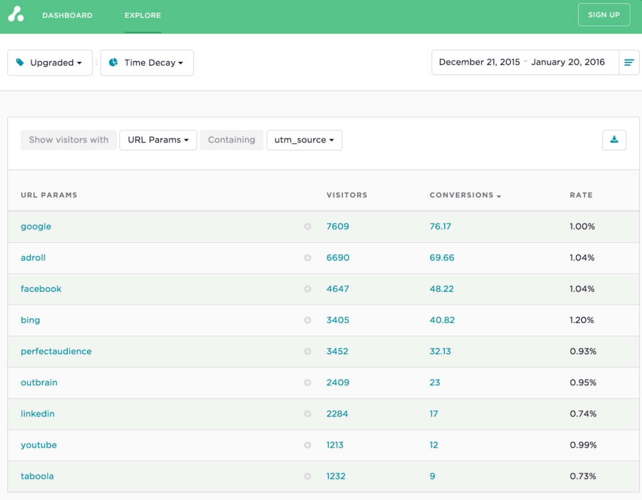
Task: Open the bing source link
Action: pos(30,320)
